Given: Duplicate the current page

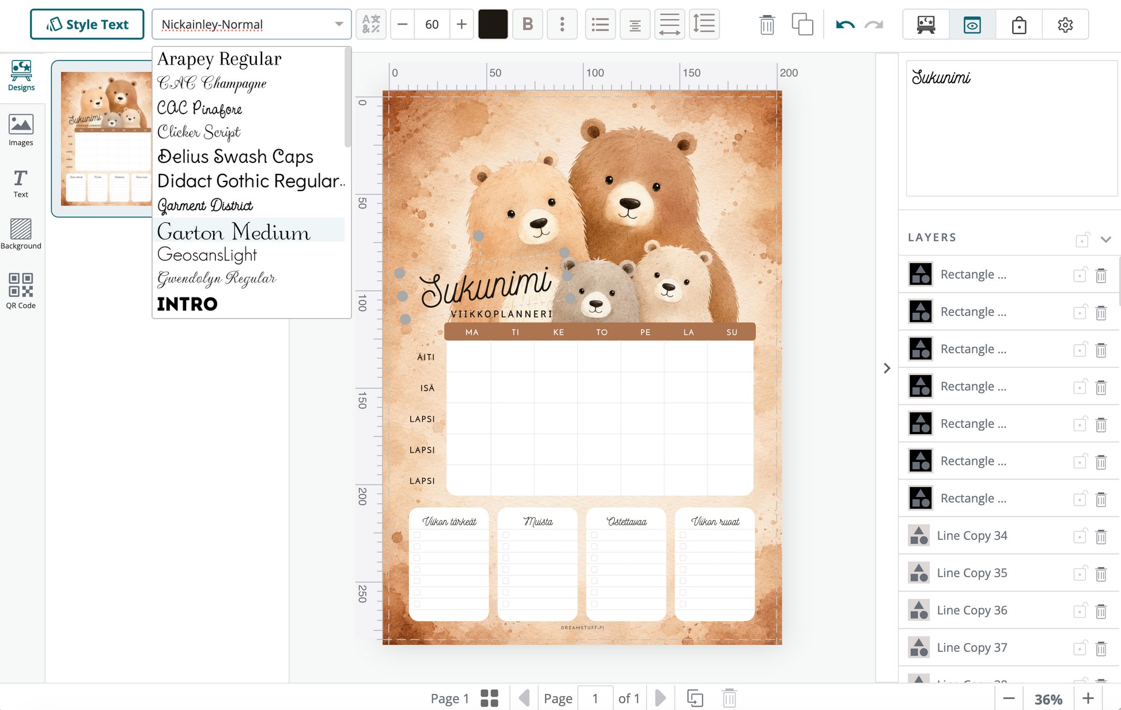Looking at the screenshot, I should [x=695, y=698].
